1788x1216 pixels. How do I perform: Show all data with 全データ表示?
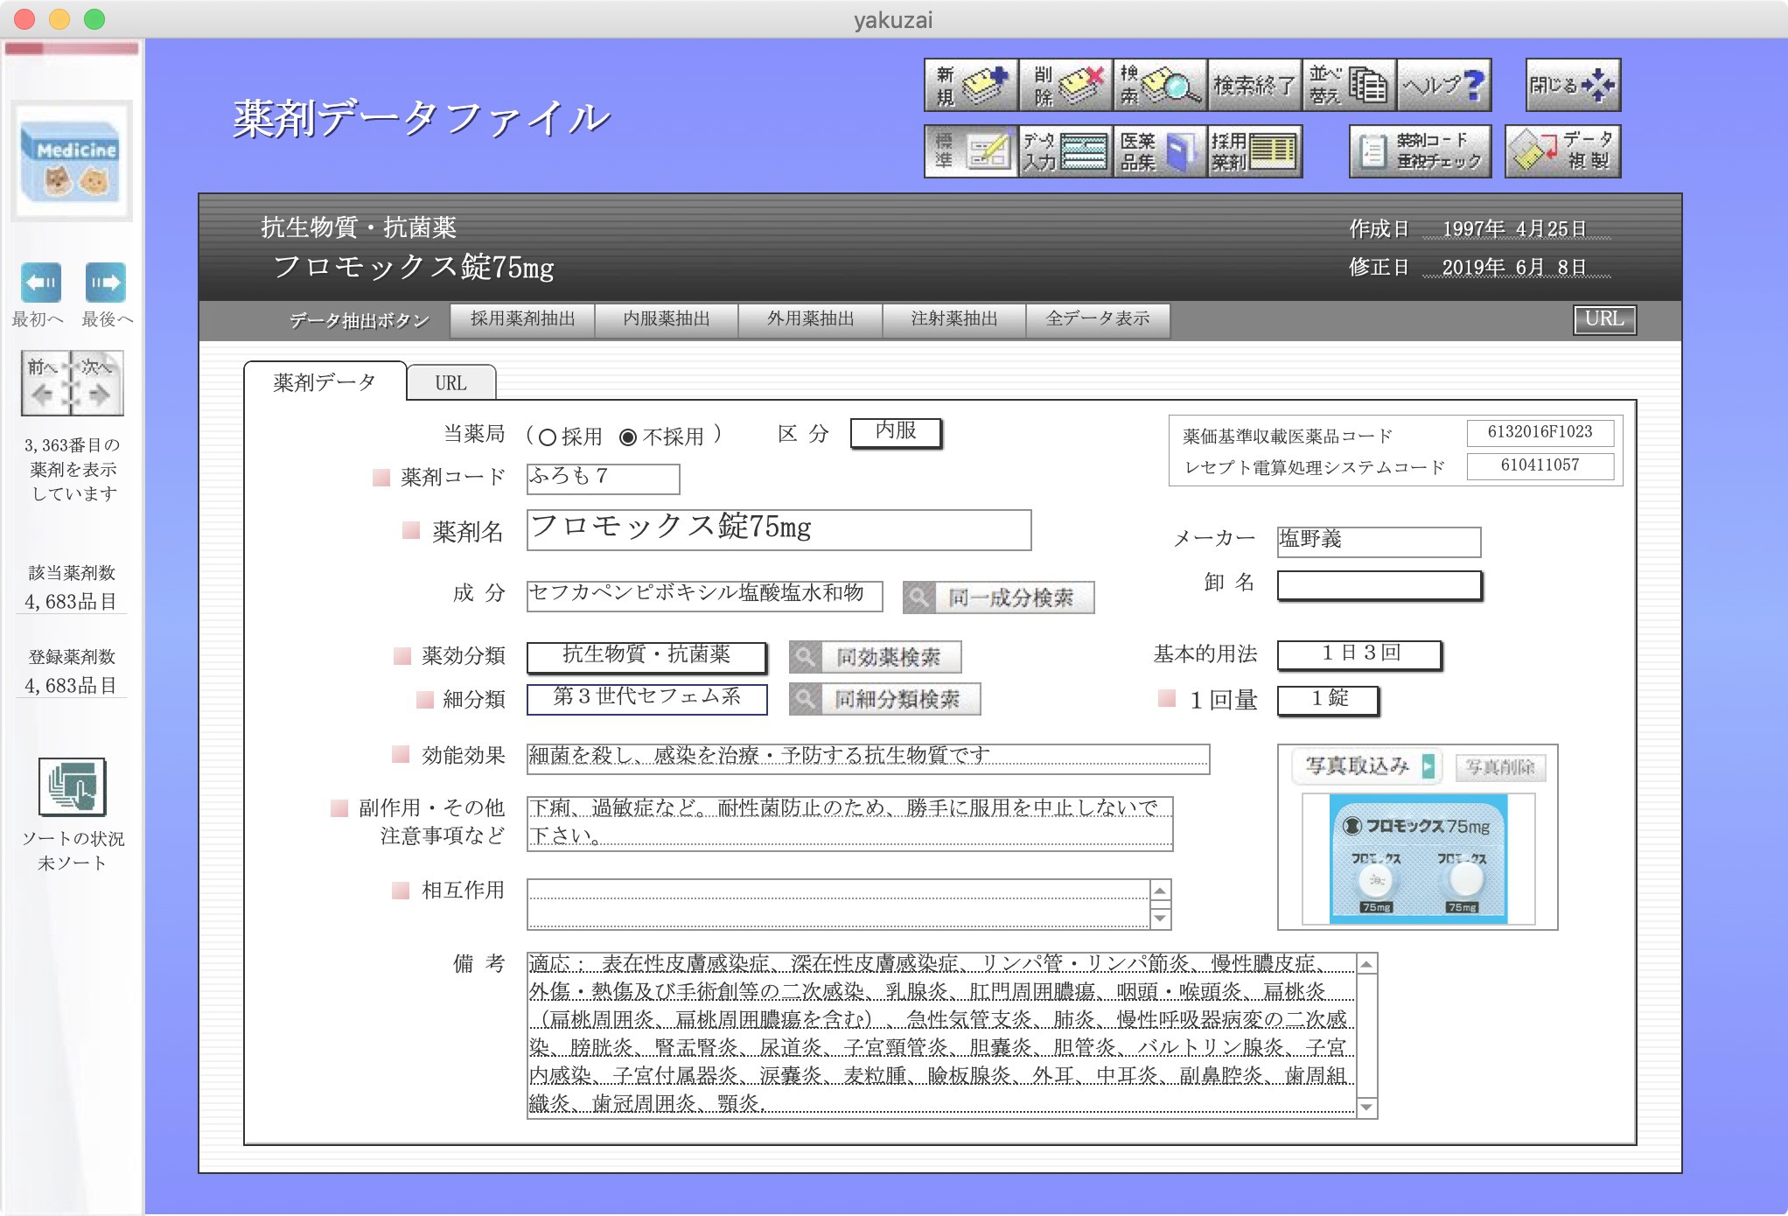(1099, 319)
